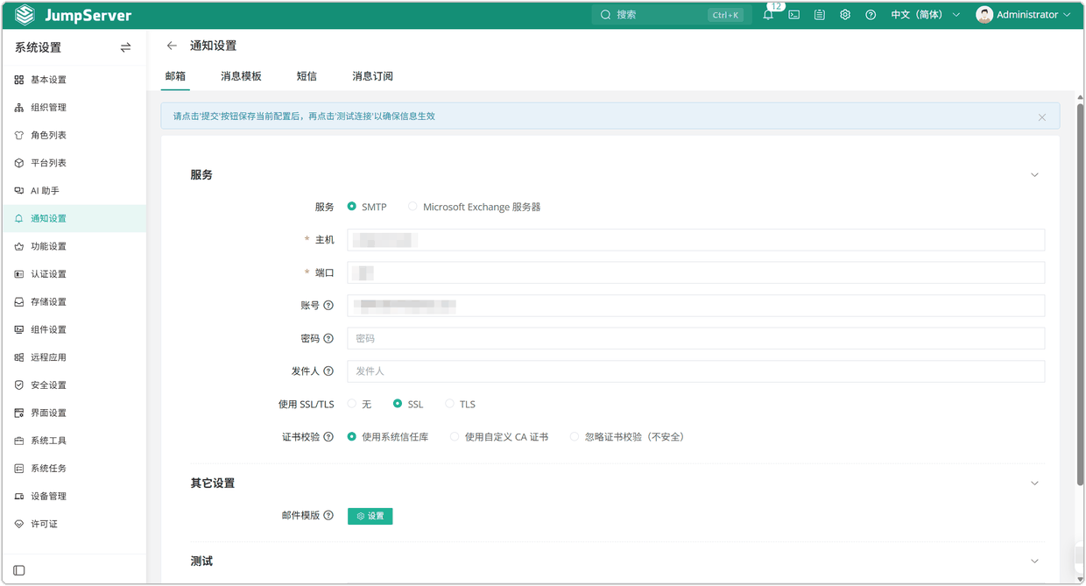Viewport: 1086px width, 586px height.
Task: Show help tooltip icon for 证书校验
Action: [x=328, y=437]
